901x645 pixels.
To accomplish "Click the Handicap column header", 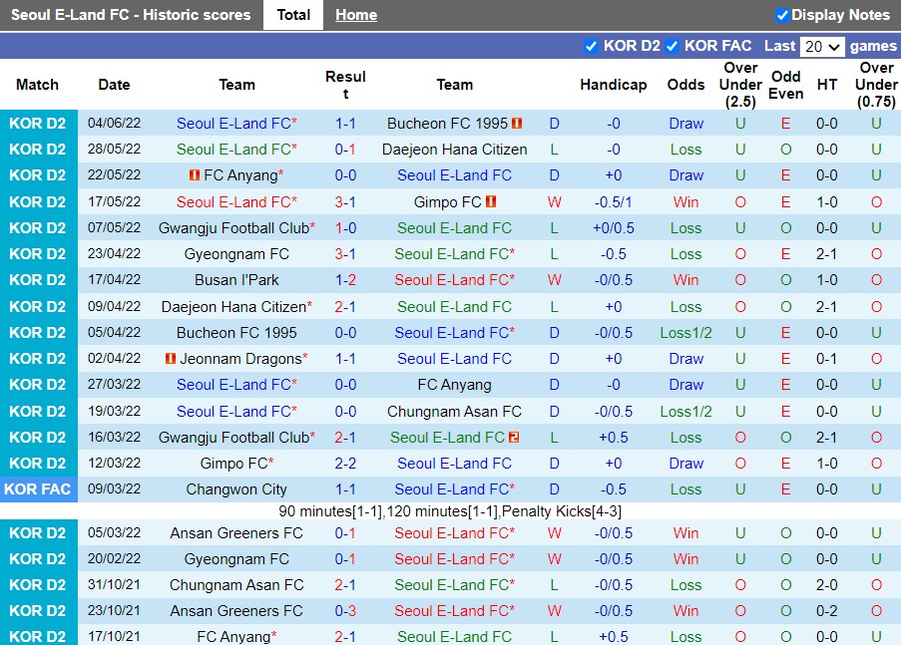I will point(613,85).
